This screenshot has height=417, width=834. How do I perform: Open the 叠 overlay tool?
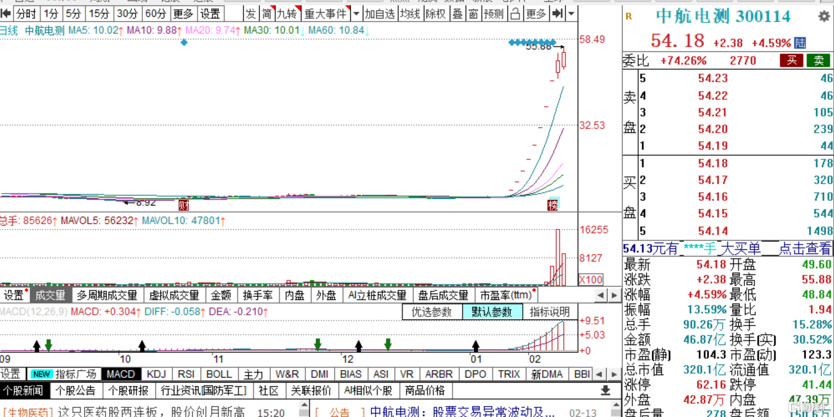click(458, 13)
